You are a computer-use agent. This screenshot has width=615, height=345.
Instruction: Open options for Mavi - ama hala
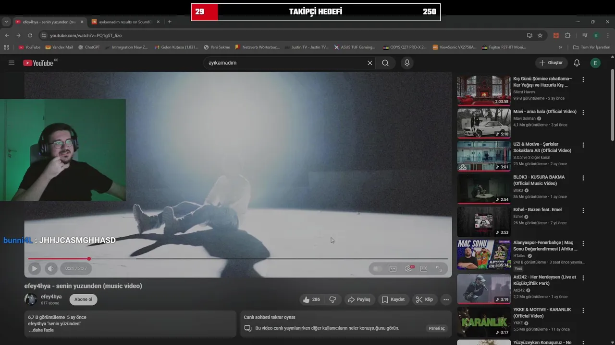583,112
